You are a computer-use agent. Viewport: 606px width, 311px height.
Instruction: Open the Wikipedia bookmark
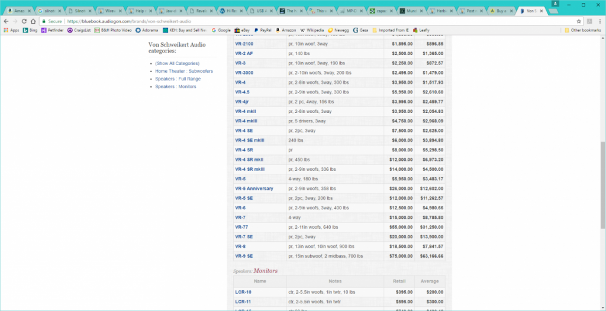[x=312, y=30]
